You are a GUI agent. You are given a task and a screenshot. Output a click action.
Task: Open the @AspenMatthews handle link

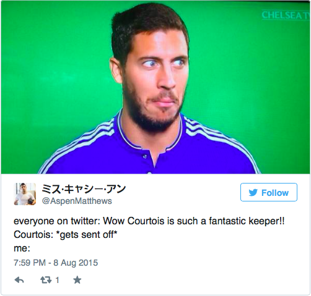[x=77, y=201]
